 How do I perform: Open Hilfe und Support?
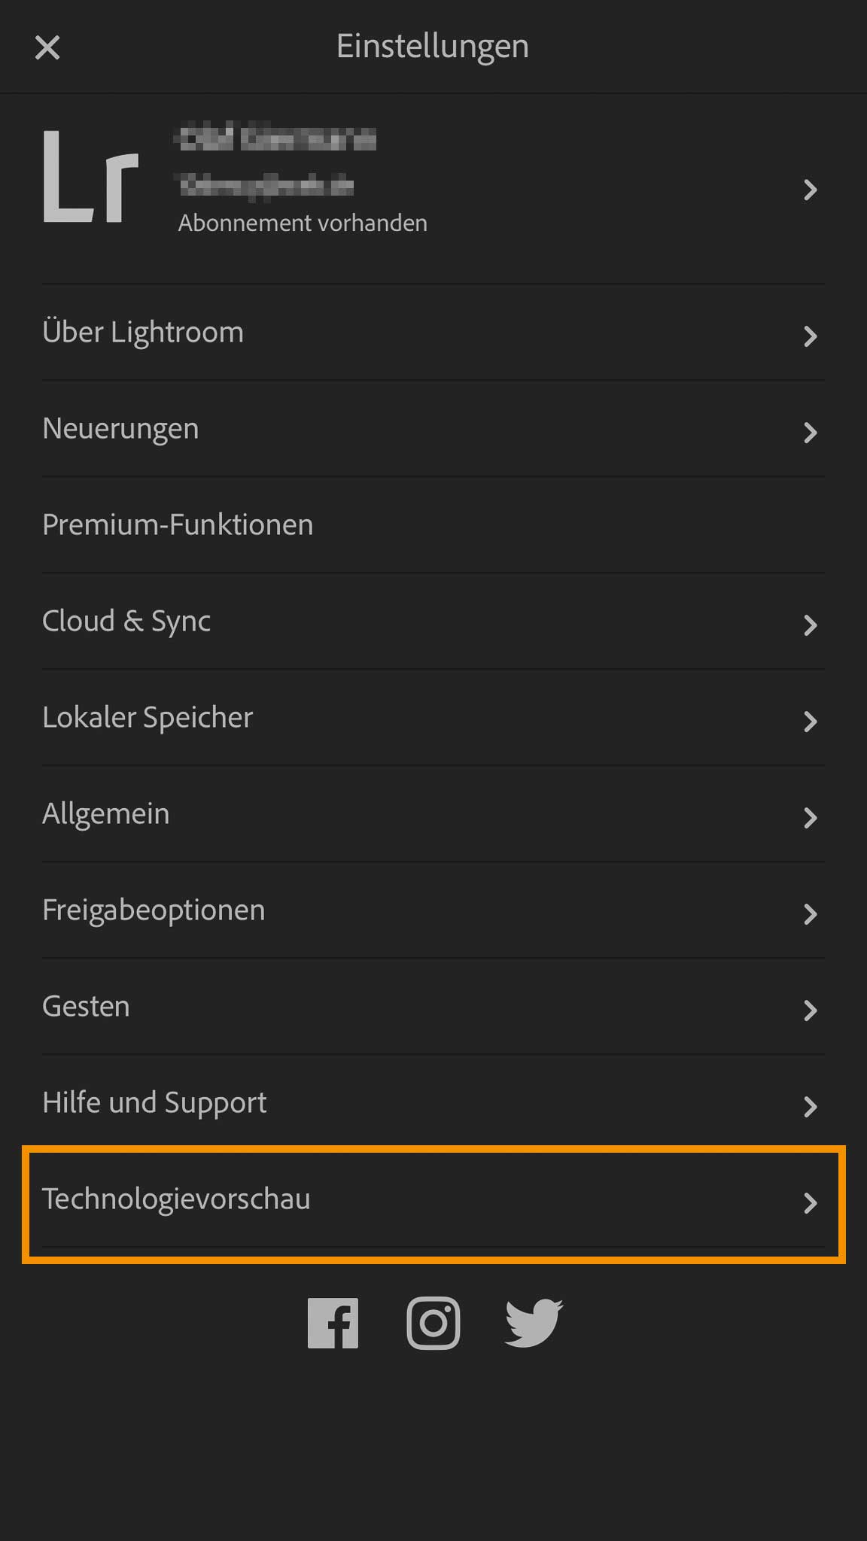[x=154, y=1103]
